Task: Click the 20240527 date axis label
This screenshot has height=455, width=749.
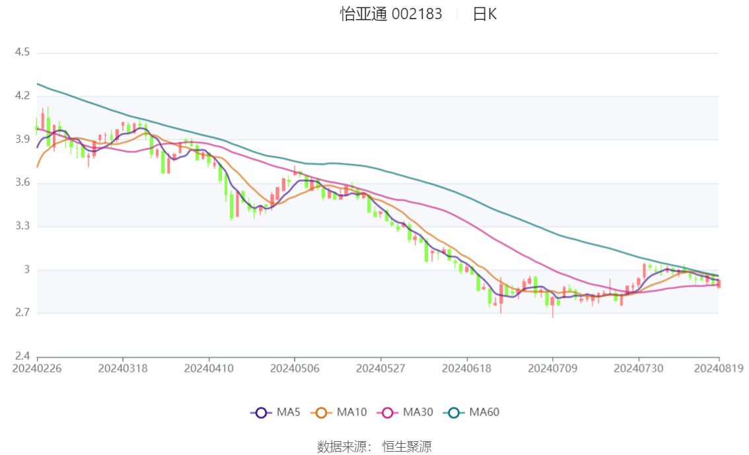Action: click(380, 368)
